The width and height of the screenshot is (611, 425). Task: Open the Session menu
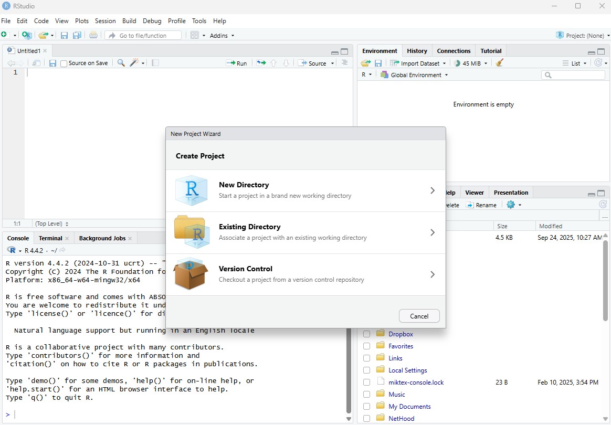(105, 21)
